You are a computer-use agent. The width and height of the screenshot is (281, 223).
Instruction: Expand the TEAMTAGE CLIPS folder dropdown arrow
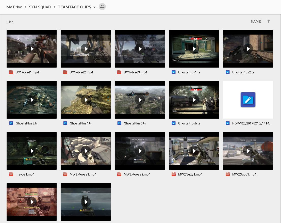tap(94, 7)
